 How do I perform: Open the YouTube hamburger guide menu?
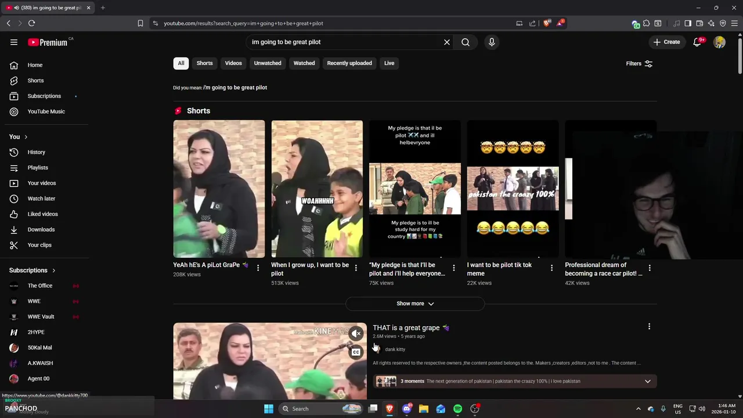tap(14, 42)
